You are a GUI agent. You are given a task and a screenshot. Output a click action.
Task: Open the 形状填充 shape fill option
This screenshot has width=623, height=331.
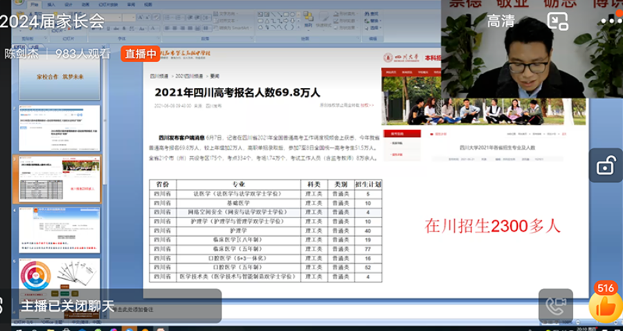(x=345, y=14)
